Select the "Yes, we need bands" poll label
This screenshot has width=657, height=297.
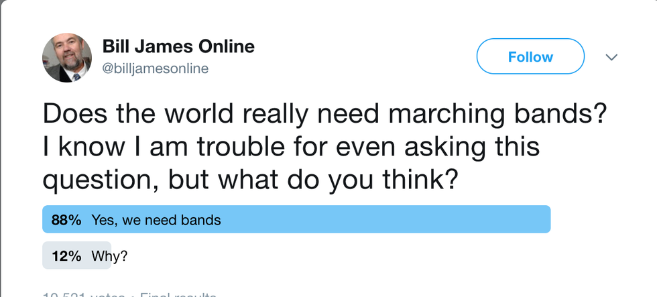pyautogui.click(x=156, y=220)
